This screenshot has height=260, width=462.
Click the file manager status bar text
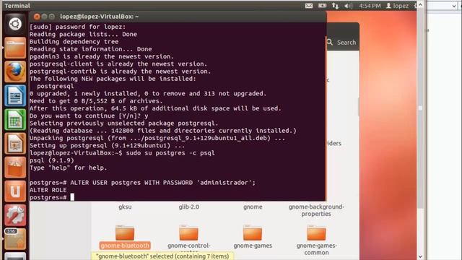pyautogui.click(x=162, y=256)
